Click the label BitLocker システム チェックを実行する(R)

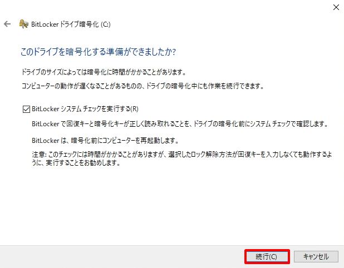point(85,108)
